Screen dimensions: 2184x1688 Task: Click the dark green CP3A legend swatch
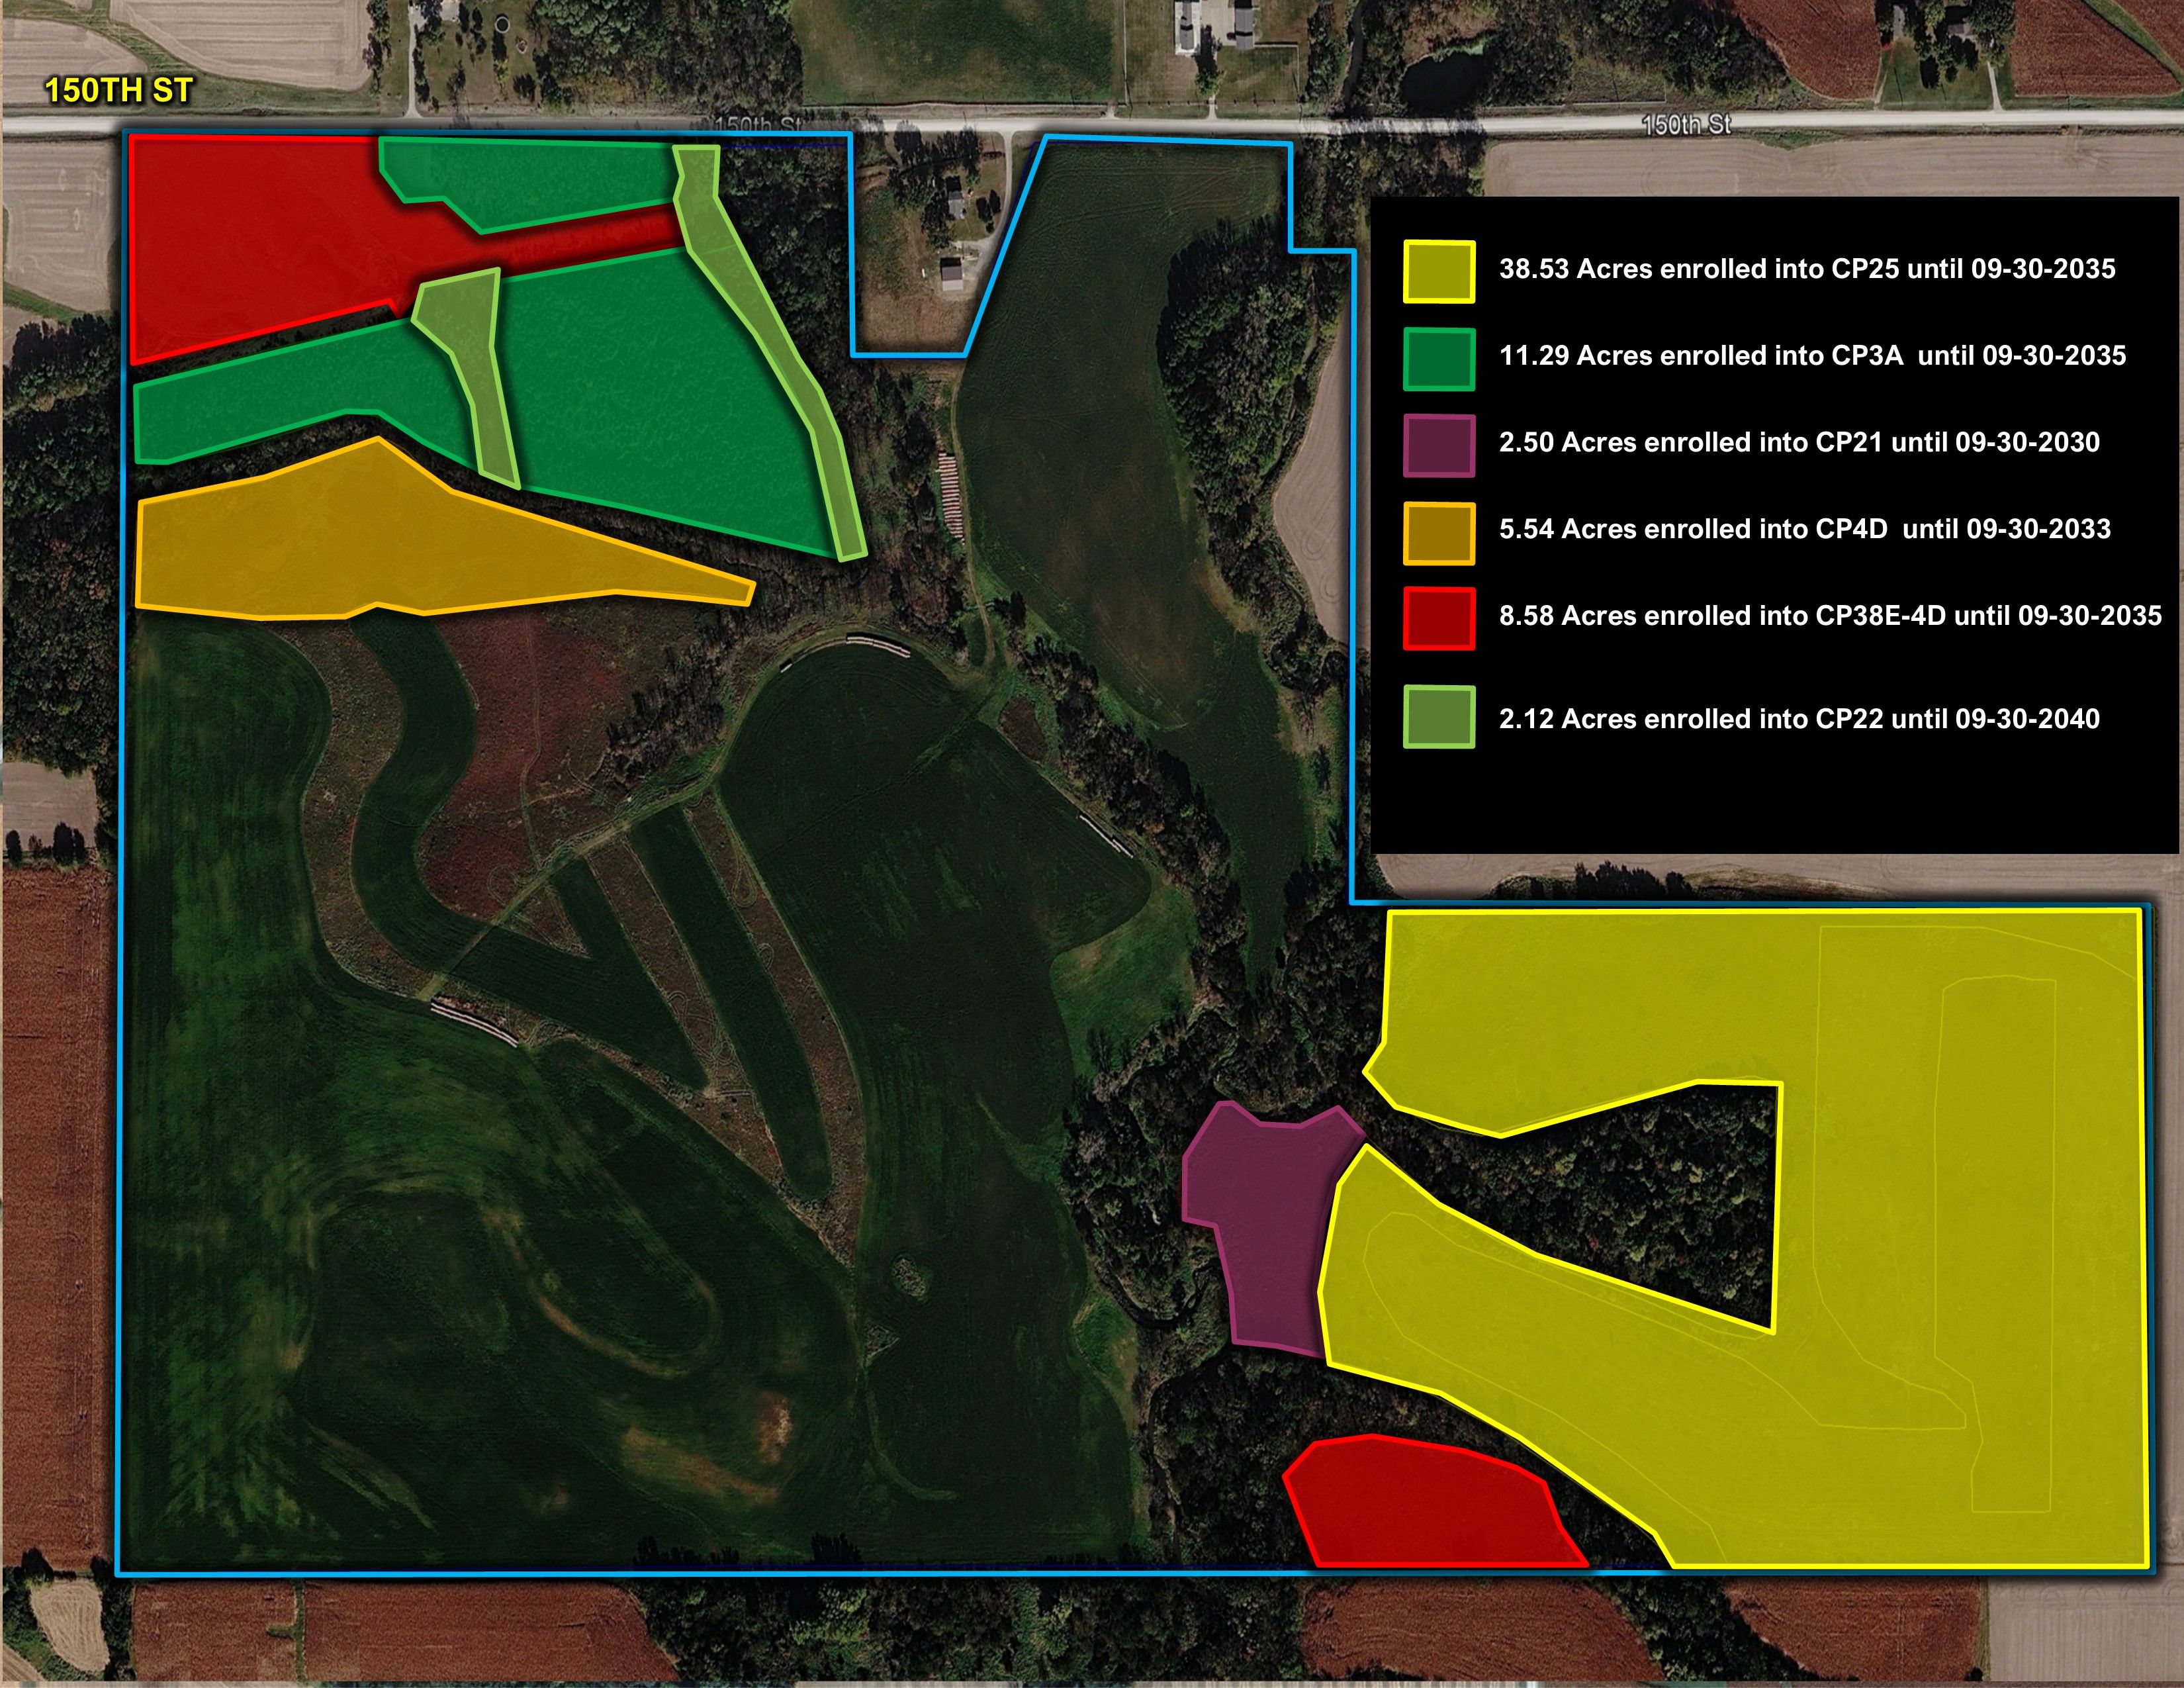point(1439,358)
